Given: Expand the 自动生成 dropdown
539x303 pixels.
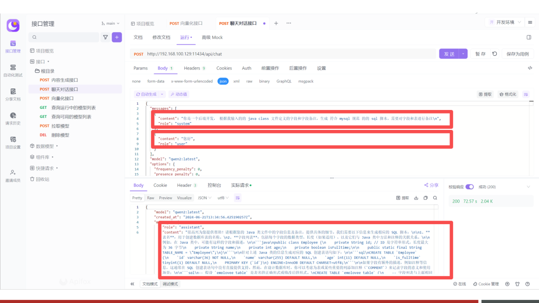Looking at the screenshot, I should coord(150,94).
